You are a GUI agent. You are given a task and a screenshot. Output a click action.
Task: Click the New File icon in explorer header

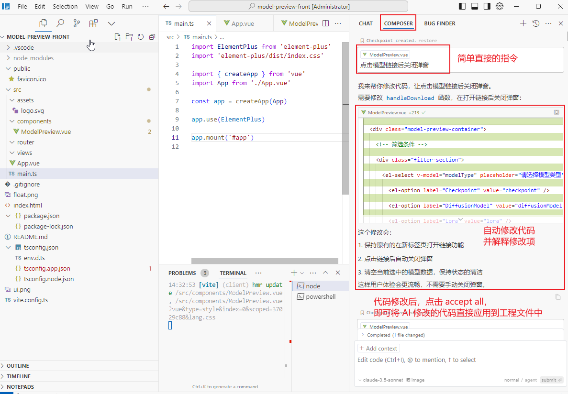point(118,36)
